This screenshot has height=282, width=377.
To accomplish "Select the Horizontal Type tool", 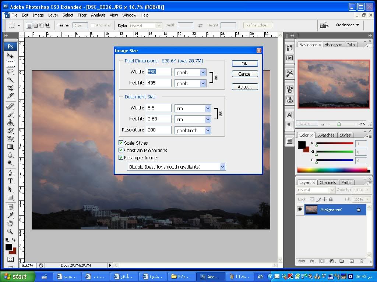I will (10, 181).
